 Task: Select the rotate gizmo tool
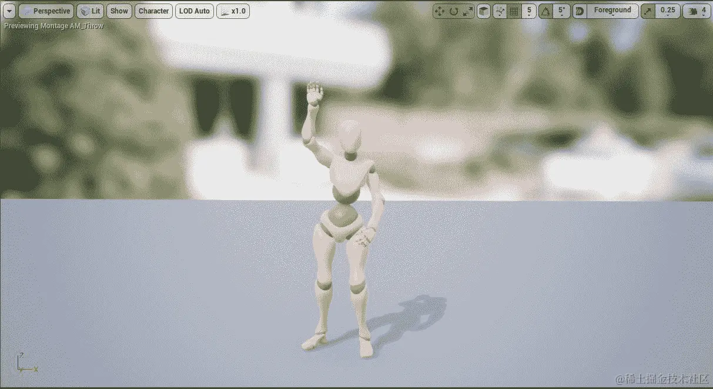pyautogui.click(x=454, y=11)
